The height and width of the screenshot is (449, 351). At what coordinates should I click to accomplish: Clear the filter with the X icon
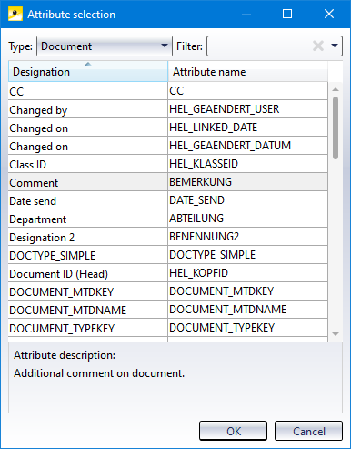pos(318,46)
